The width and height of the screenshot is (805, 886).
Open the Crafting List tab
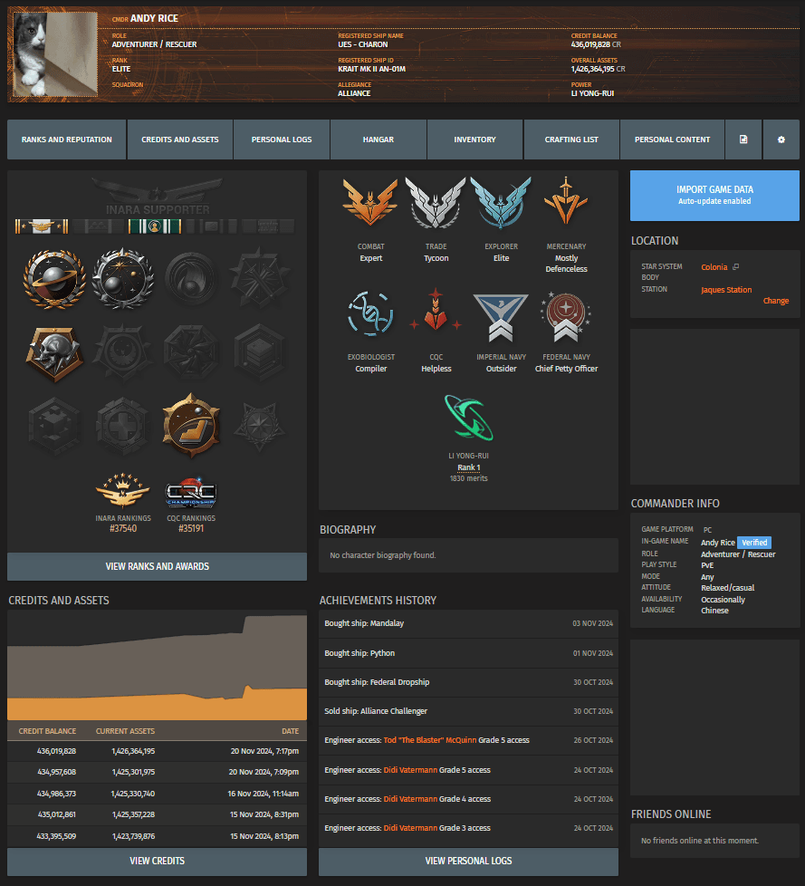pos(571,140)
